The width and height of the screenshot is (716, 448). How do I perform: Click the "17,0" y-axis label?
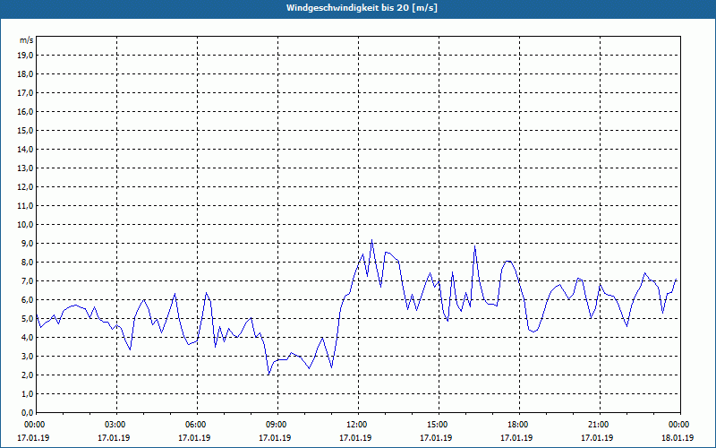pos(25,93)
